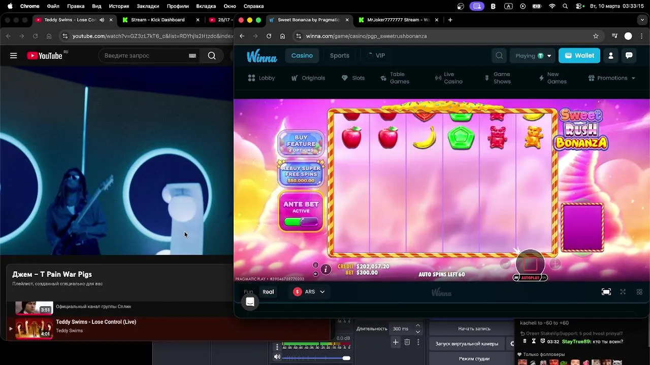Open the support chat widget bubble

[x=250, y=302]
